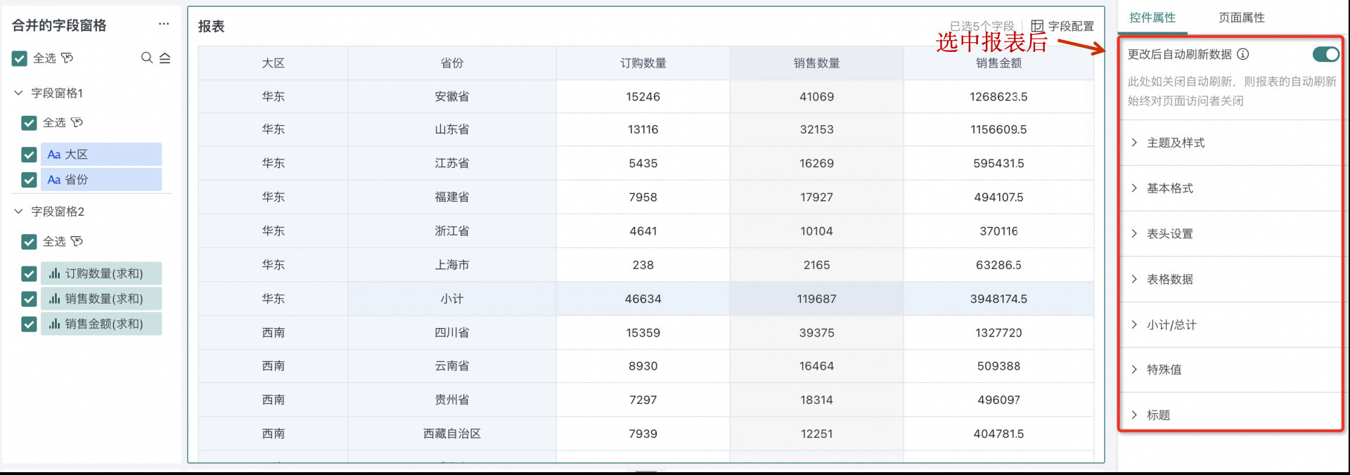Switch to the 页面属性 tab

coord(1241,18)
